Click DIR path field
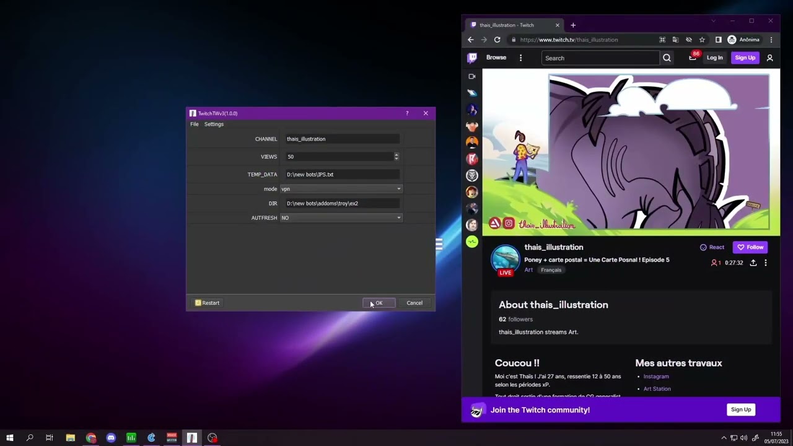The height and width of the screenshot is (446, 793). [341, 203]
